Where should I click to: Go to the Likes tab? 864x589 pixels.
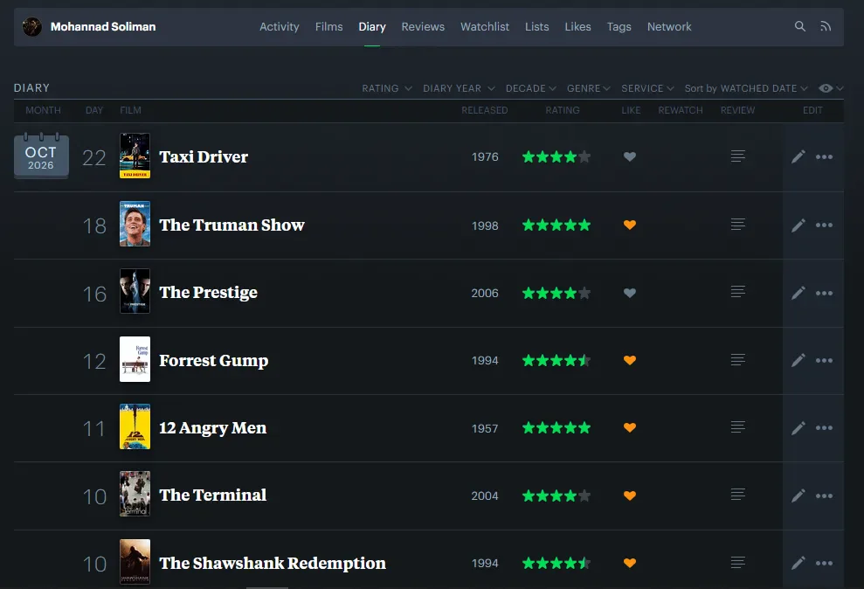pyautogui.click(x=577, y=26)
